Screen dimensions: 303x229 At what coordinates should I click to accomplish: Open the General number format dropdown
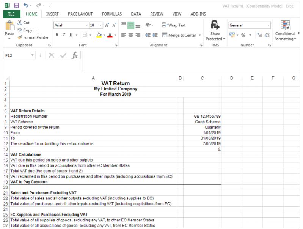[x=268, y=25]
